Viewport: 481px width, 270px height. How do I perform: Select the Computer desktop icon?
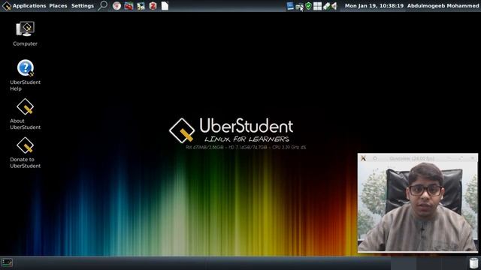25,34
